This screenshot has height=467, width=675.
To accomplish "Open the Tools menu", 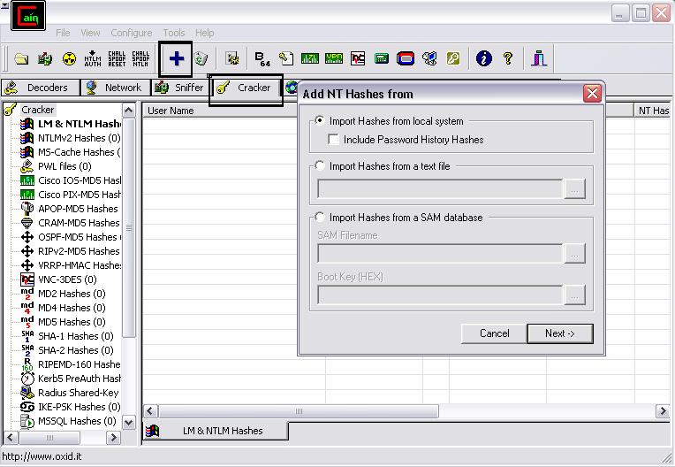I will 174,33.
